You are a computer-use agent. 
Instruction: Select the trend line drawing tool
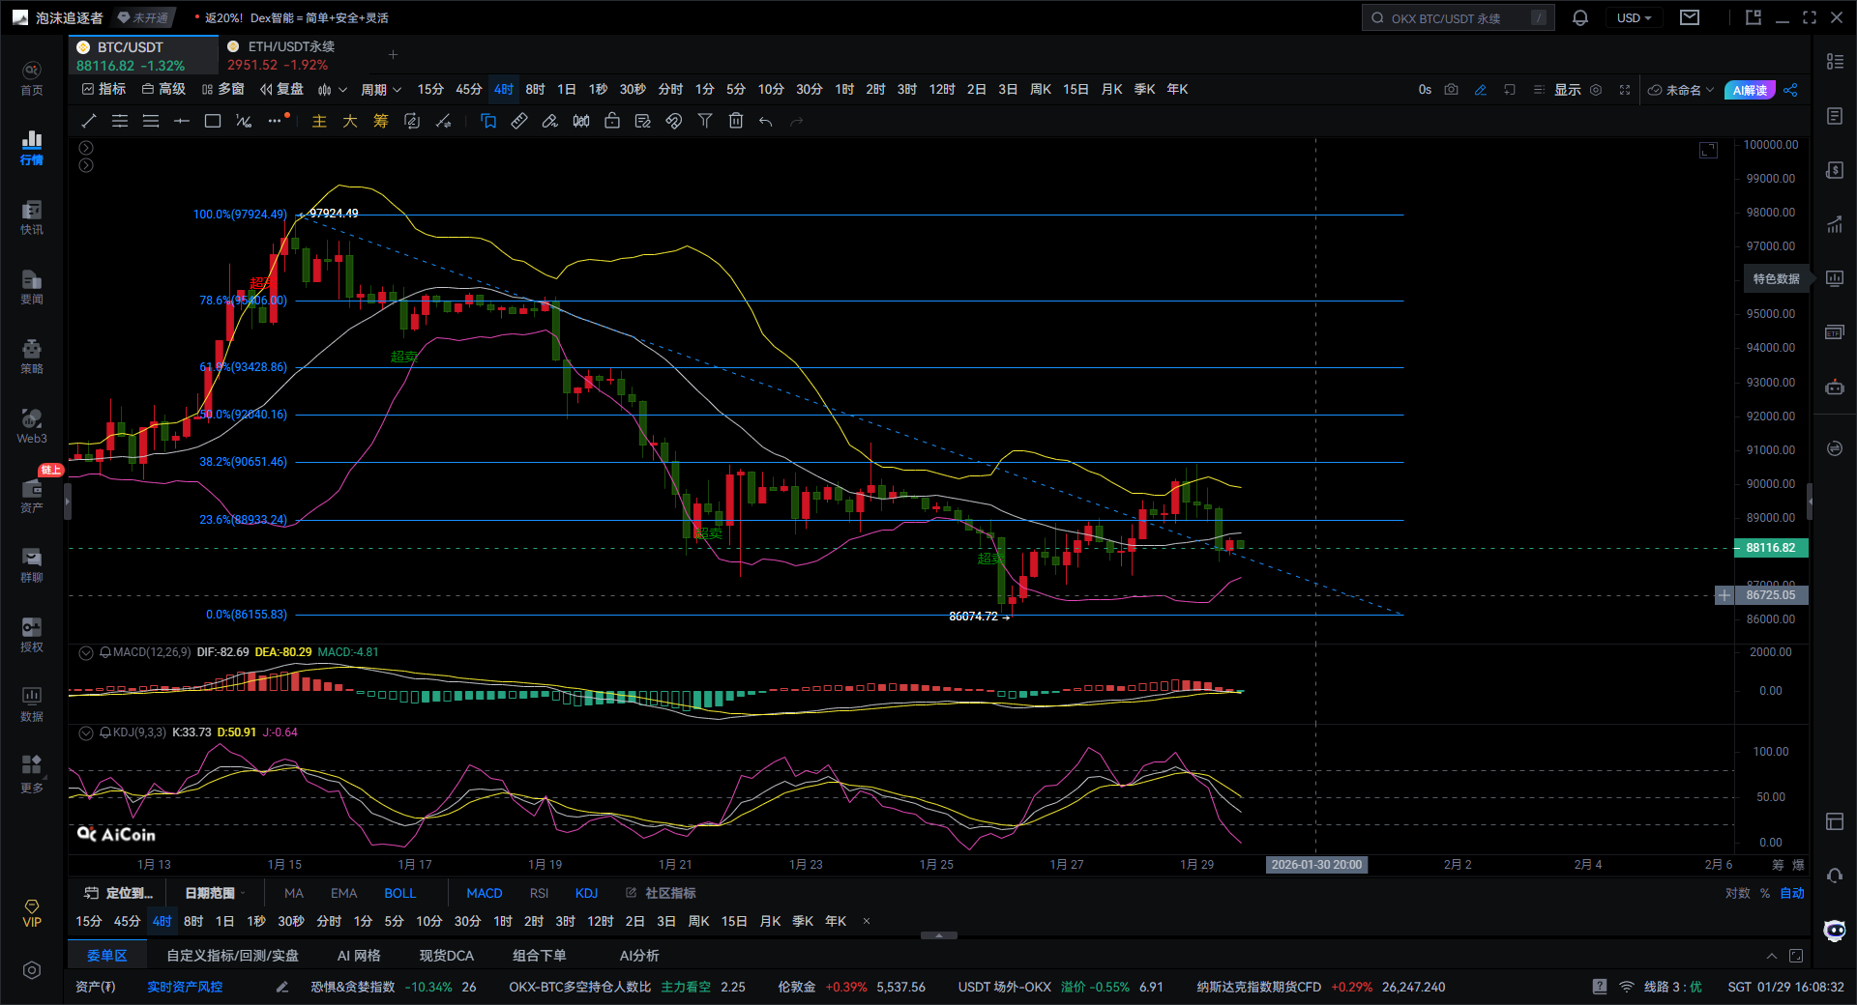[89, 121]
